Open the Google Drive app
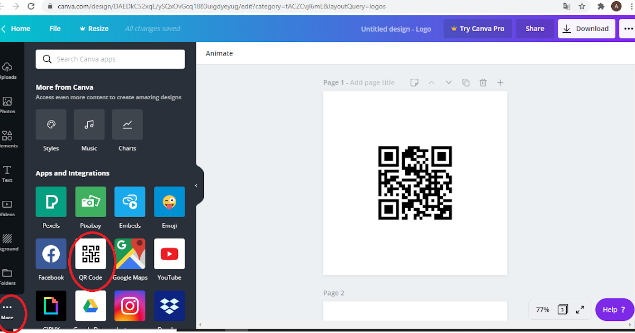Viewport: 635px width, 333px height. pos(90,306)
